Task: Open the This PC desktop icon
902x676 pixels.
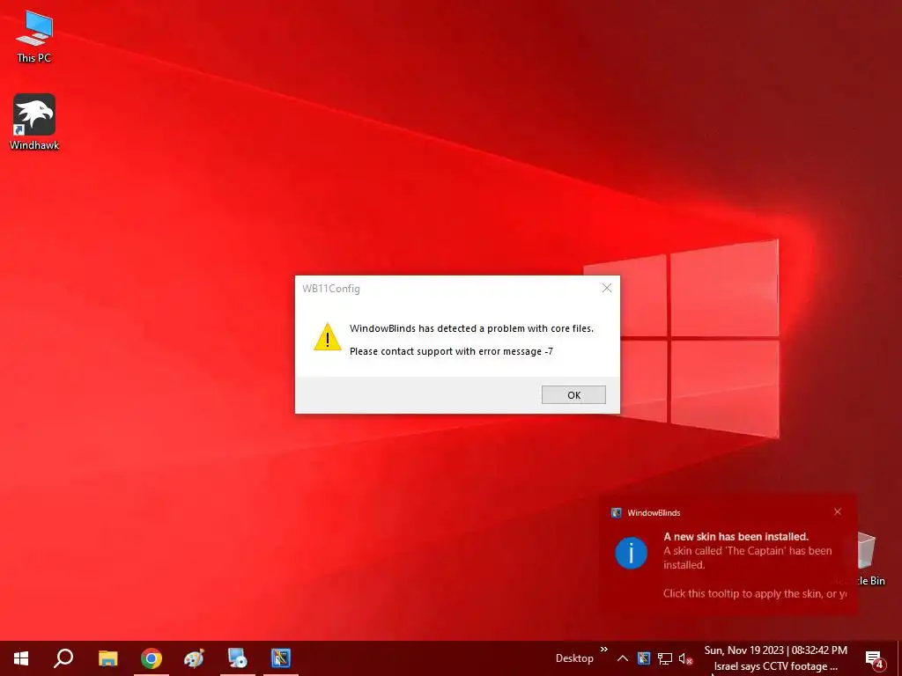Action: click(34, 36)
